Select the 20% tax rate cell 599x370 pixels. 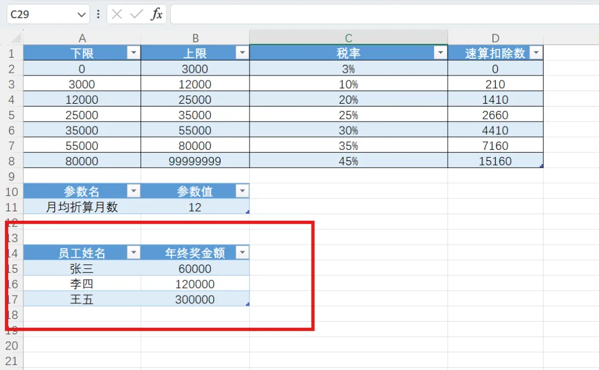click(x=348, y=99)
